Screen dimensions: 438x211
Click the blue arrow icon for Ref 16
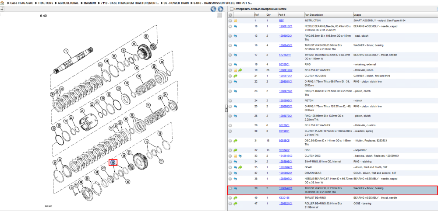click(x=235, y=45)
